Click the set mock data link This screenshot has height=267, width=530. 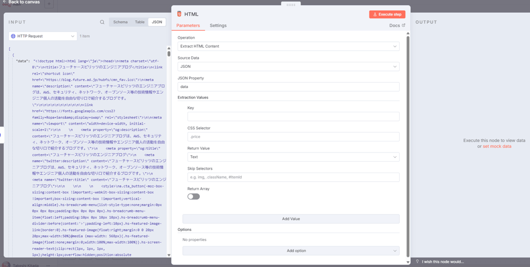[497, 146]
